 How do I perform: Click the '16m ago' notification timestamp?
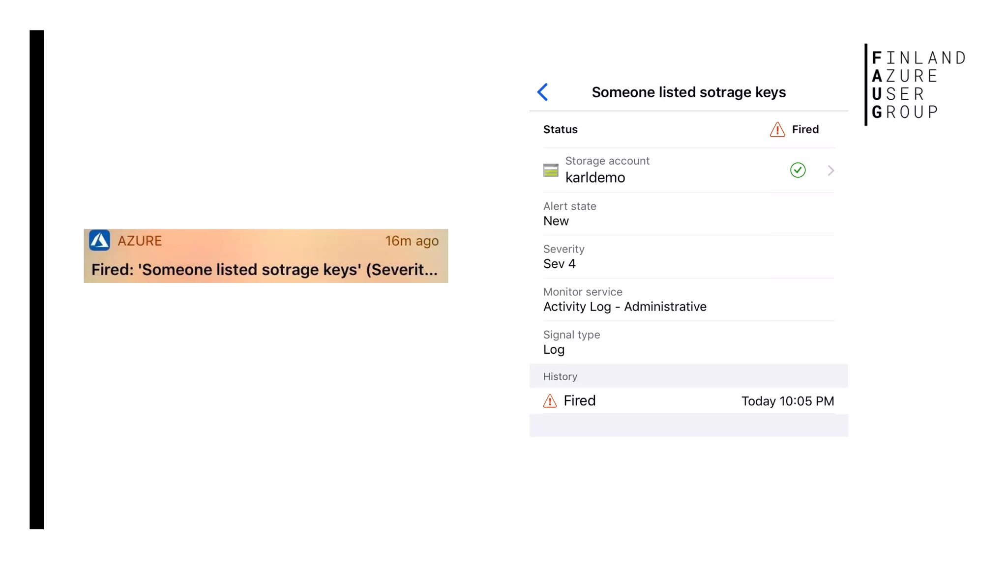[412, 241]
